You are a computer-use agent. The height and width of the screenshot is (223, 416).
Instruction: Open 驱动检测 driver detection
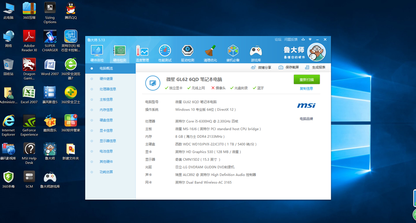(188, 53)
